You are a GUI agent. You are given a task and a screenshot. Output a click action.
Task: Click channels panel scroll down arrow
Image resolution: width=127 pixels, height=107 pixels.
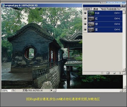coord(124,70)
